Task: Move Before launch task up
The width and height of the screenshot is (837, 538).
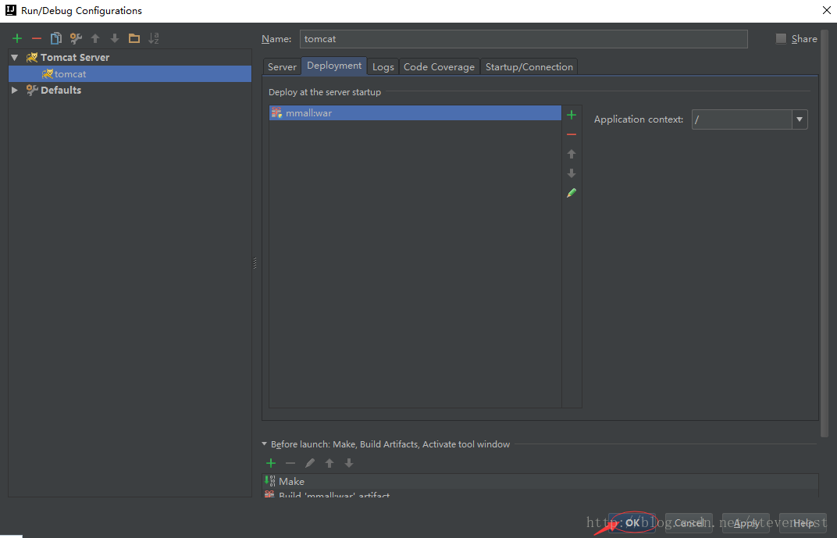Action: tap(329, 463)
